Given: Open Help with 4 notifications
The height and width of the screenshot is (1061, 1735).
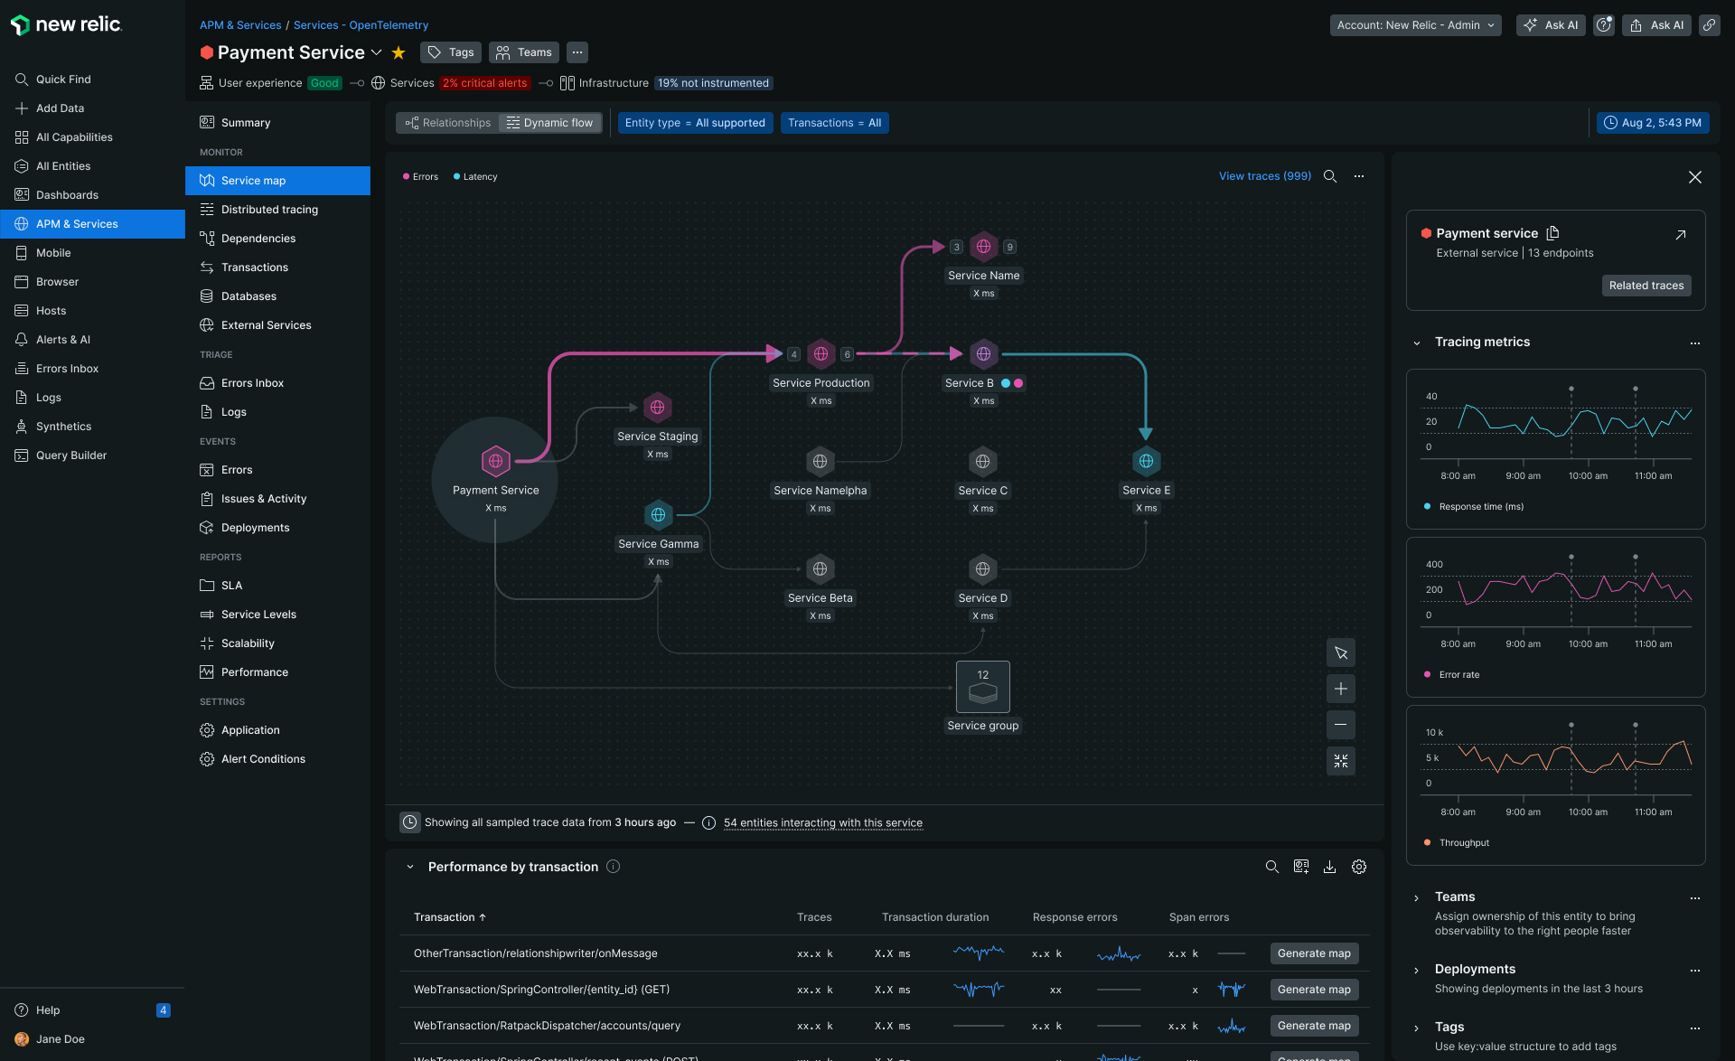Looking at the screenshot, I should coord(92,1010).
